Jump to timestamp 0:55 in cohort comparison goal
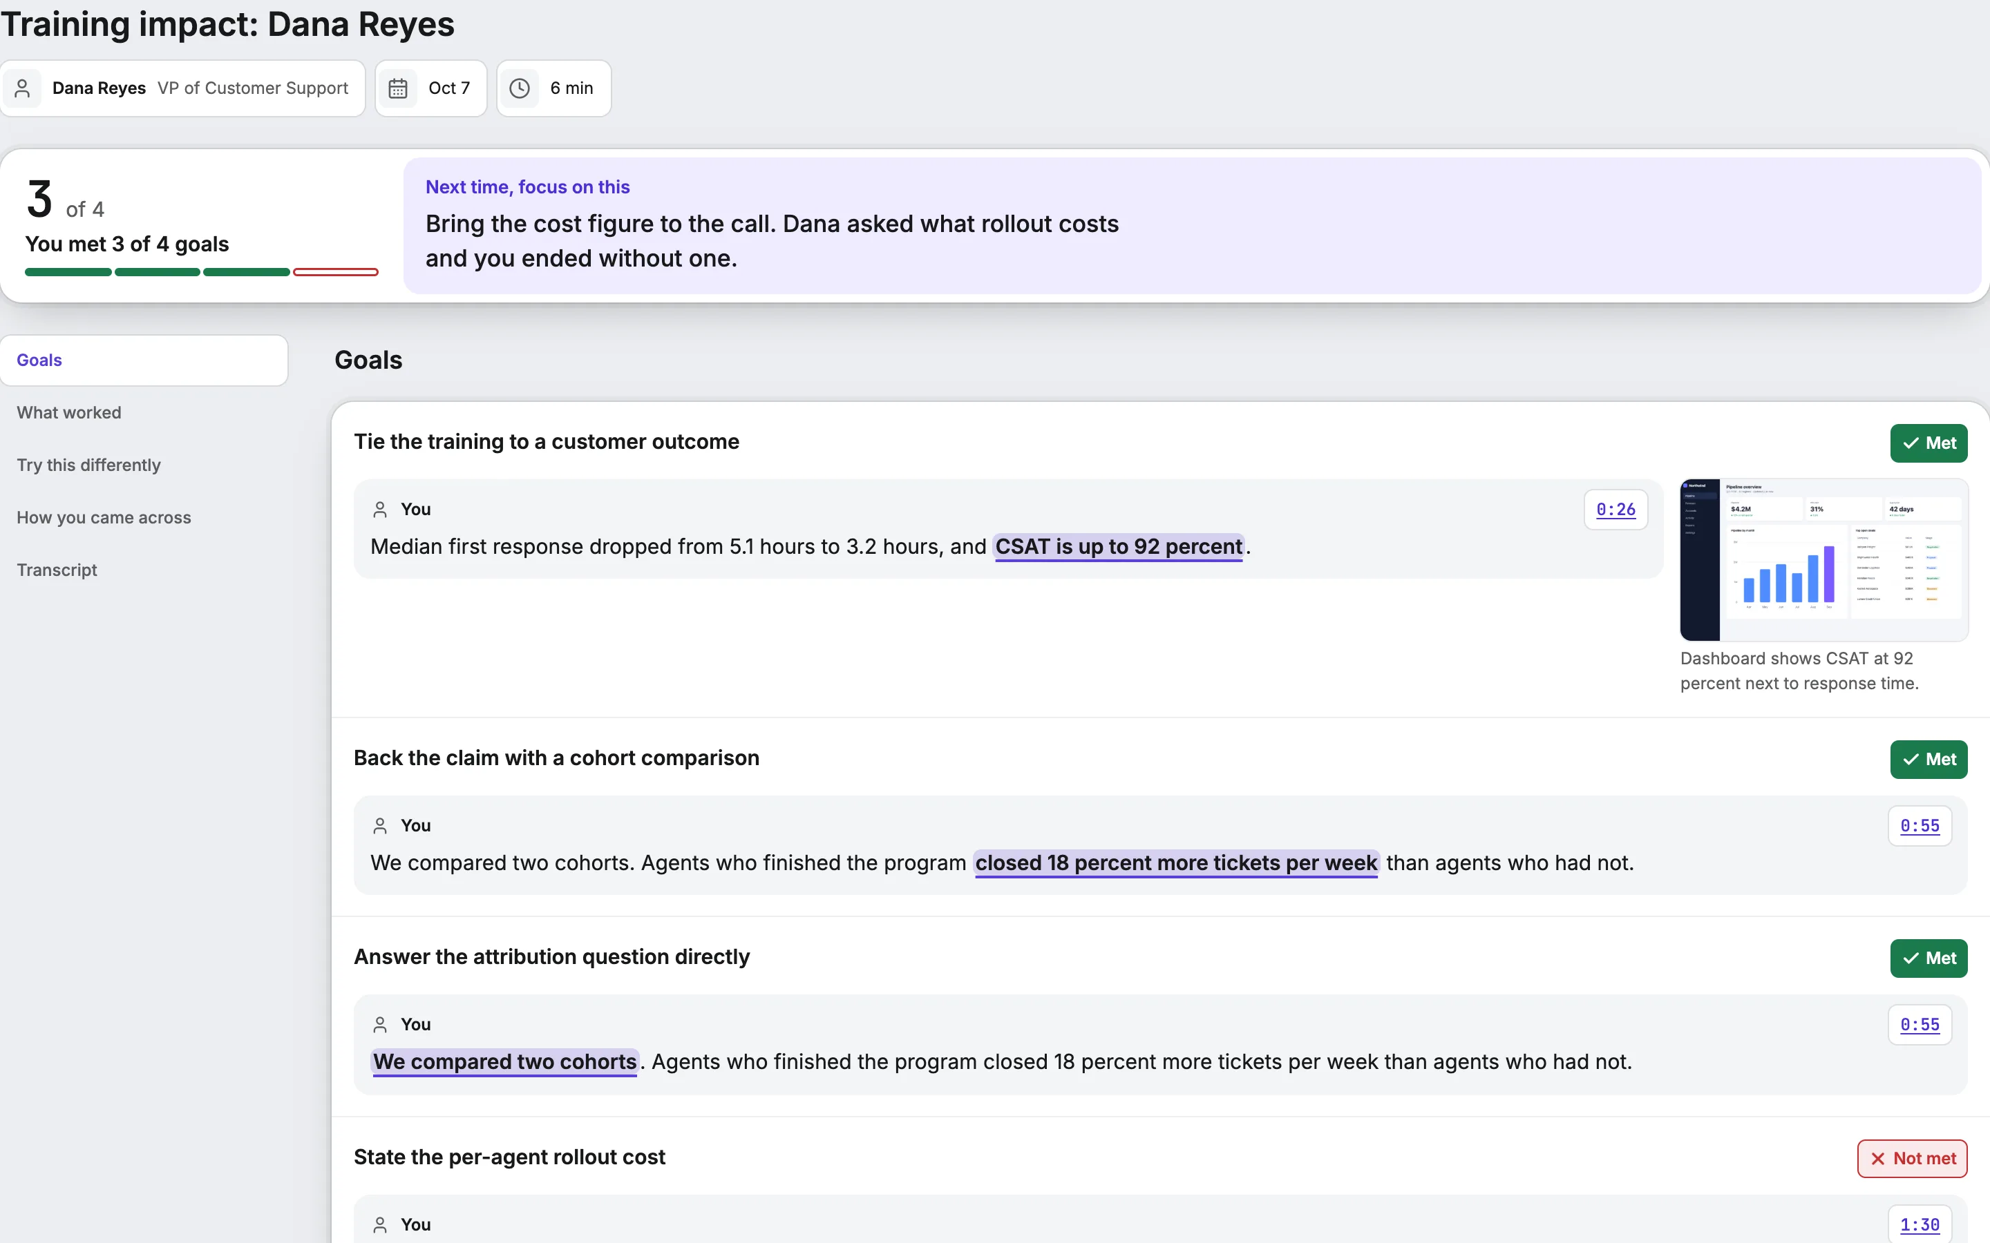The height and width of the screenshot is (1243, 1990). coord(1920,825)
